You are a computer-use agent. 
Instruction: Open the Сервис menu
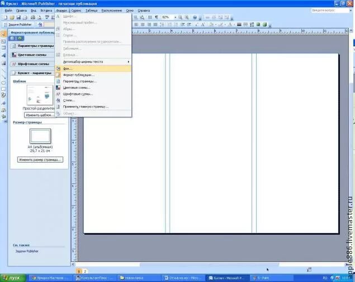click(x=76, y=11)
